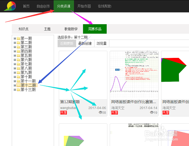Screen dimensions: 189x146
Task: Click the 第六期 folder icon
Action: coord(19,60)
